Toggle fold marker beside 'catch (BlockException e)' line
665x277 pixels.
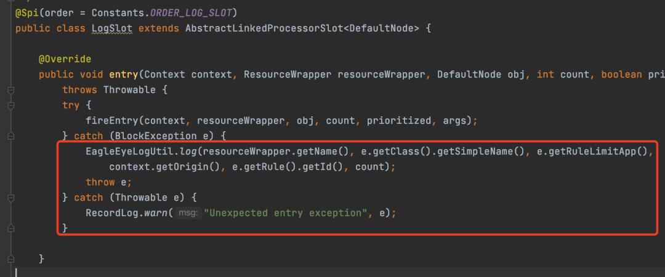click(11, 136)
